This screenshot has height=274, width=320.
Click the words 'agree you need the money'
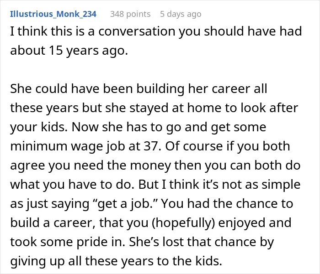91,165
